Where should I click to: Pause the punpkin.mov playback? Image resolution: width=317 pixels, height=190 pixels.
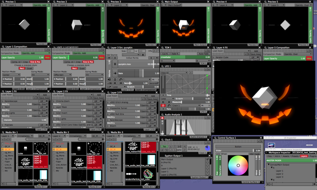[115, 64]
